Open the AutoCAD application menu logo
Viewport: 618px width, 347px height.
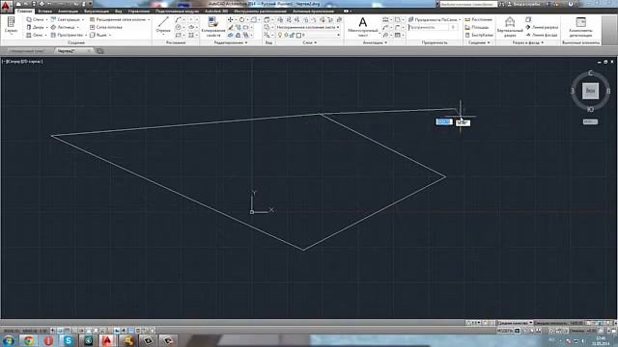[7, 6]
